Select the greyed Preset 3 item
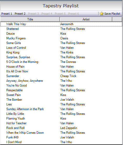Screen dimensions: 123x145 point(33,14)
